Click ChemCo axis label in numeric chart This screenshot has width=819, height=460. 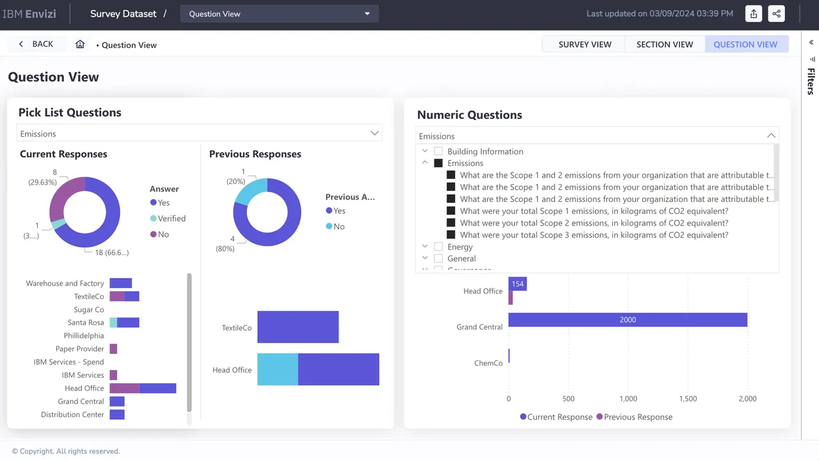pos(488,363)
